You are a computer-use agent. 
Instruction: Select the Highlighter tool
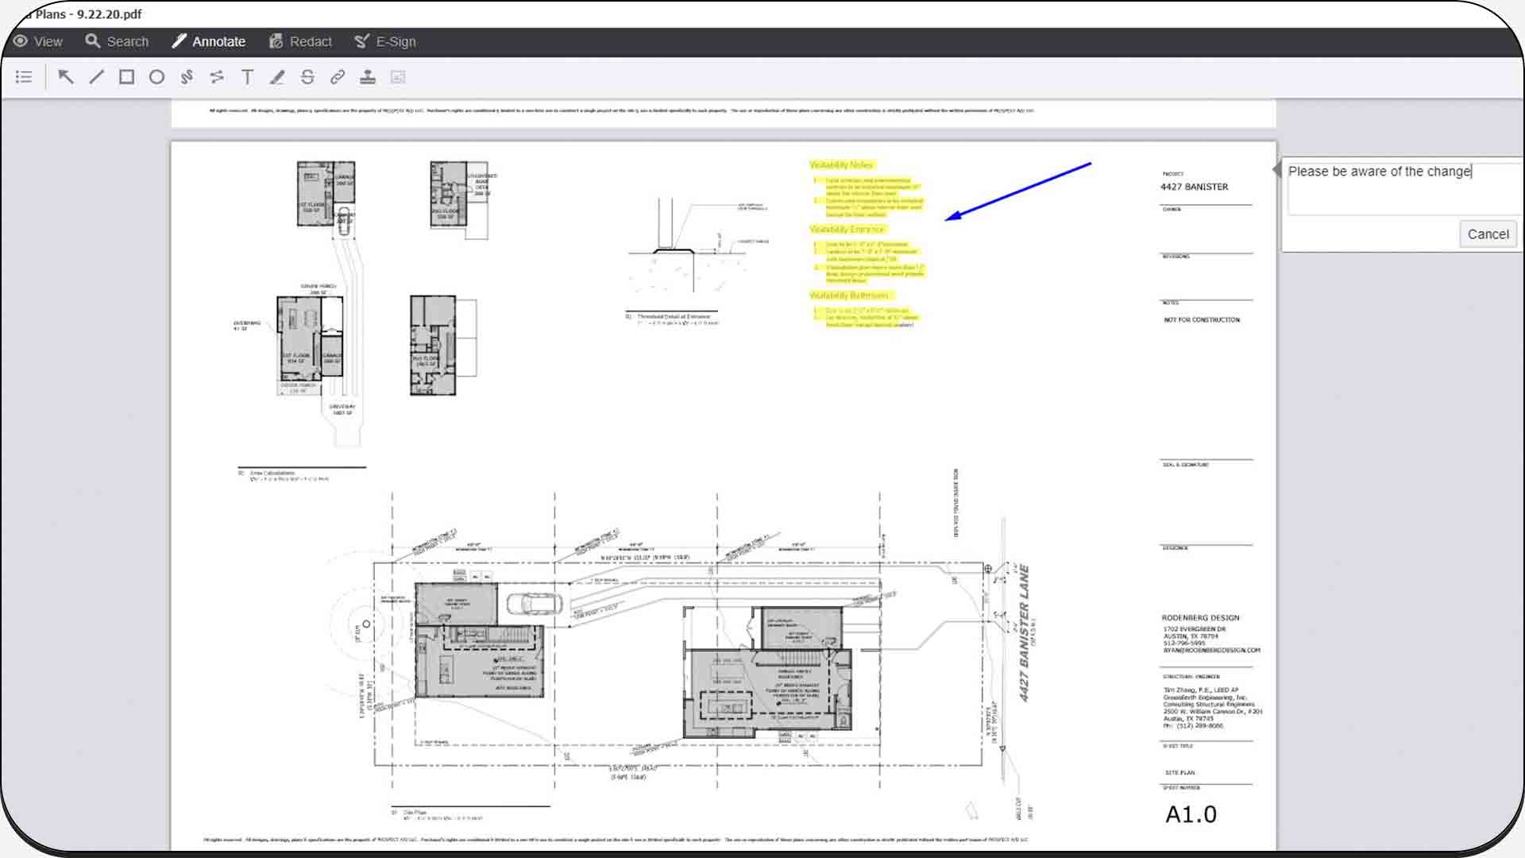[277, 77]
